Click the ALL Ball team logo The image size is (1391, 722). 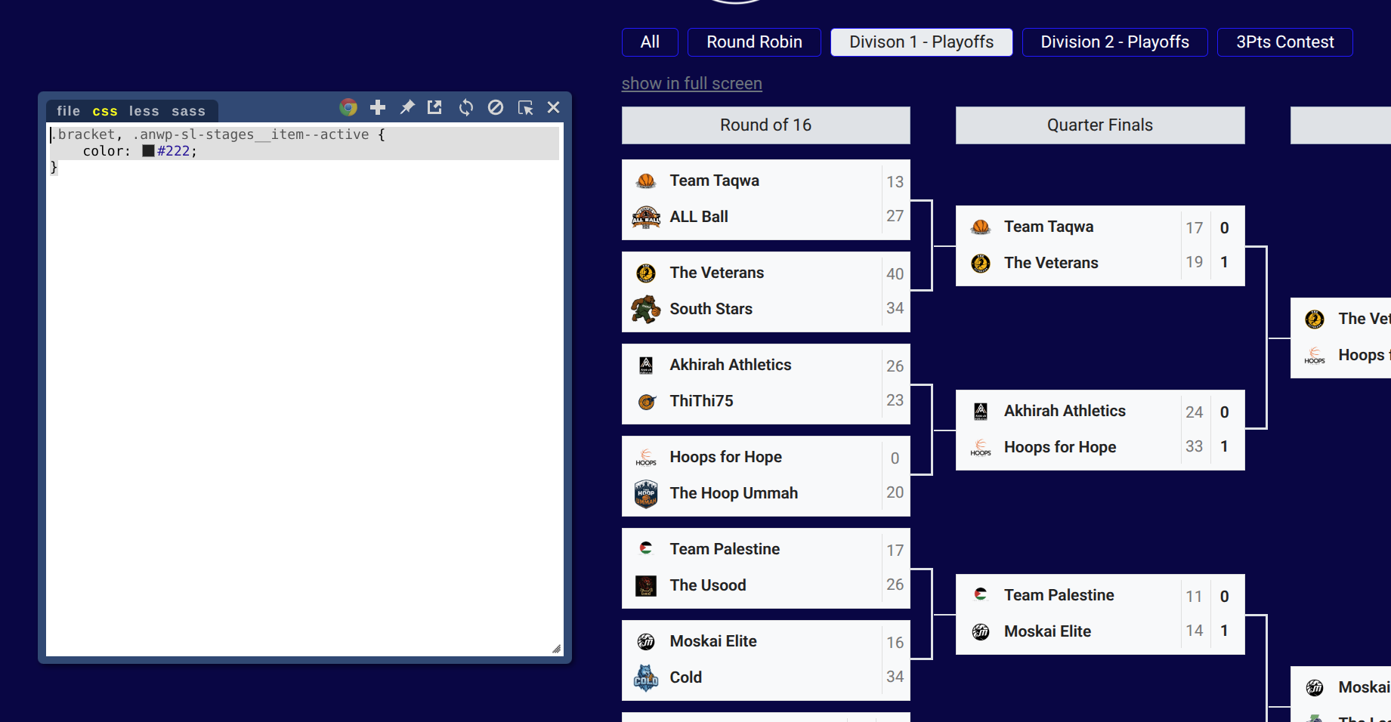tap(646, 218)
